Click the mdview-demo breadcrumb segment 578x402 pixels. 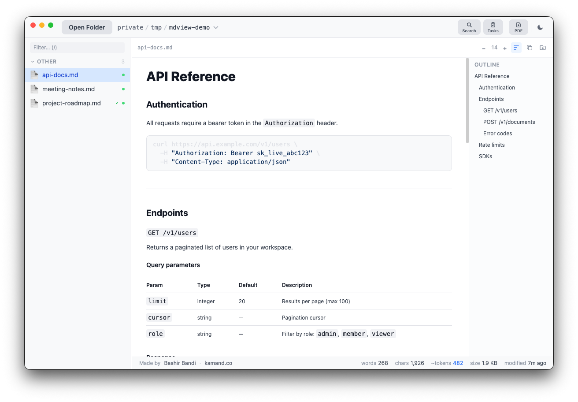point(189,27)
